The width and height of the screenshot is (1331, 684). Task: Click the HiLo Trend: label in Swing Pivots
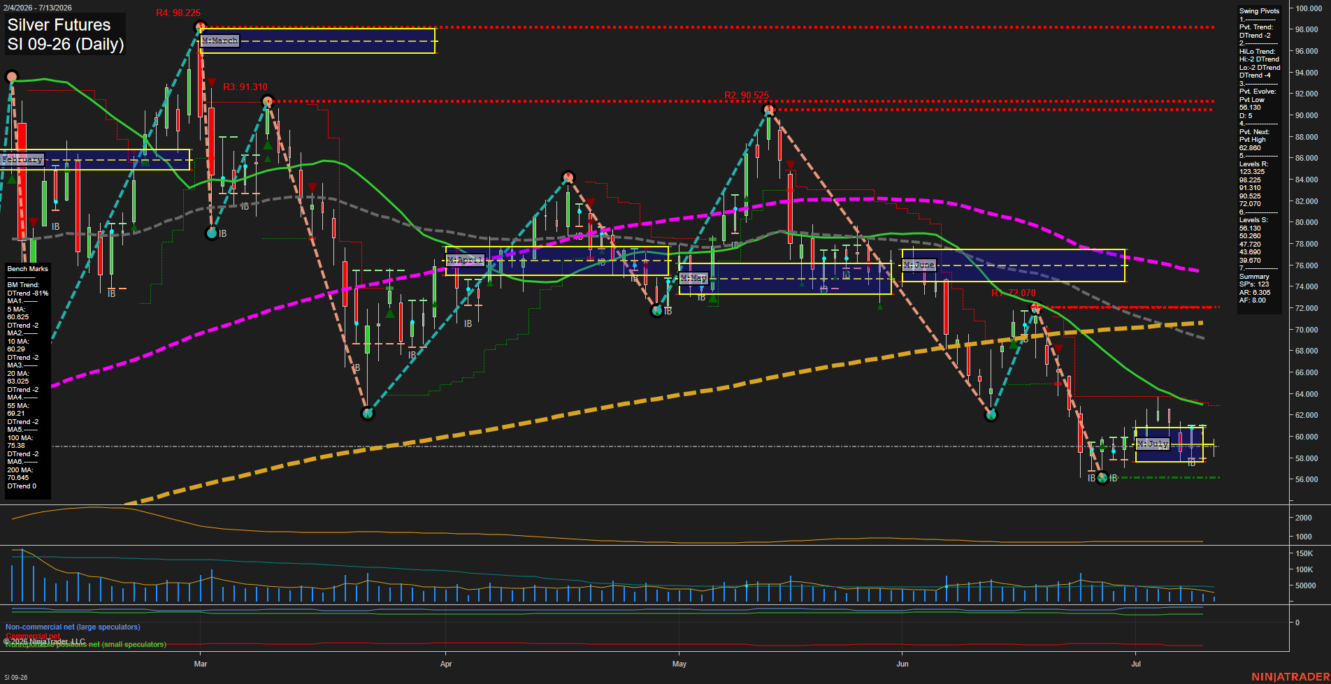point(1257,52)
